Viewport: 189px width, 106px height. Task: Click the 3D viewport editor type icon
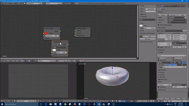(x=79, y=101)
